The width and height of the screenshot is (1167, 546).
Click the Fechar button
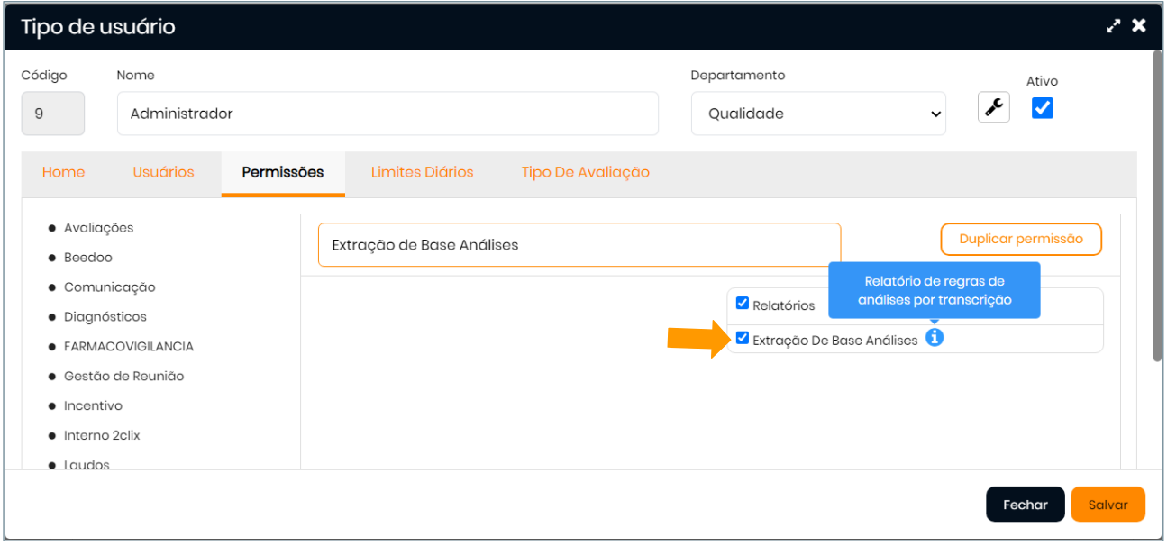click(x=1025, y=505)
